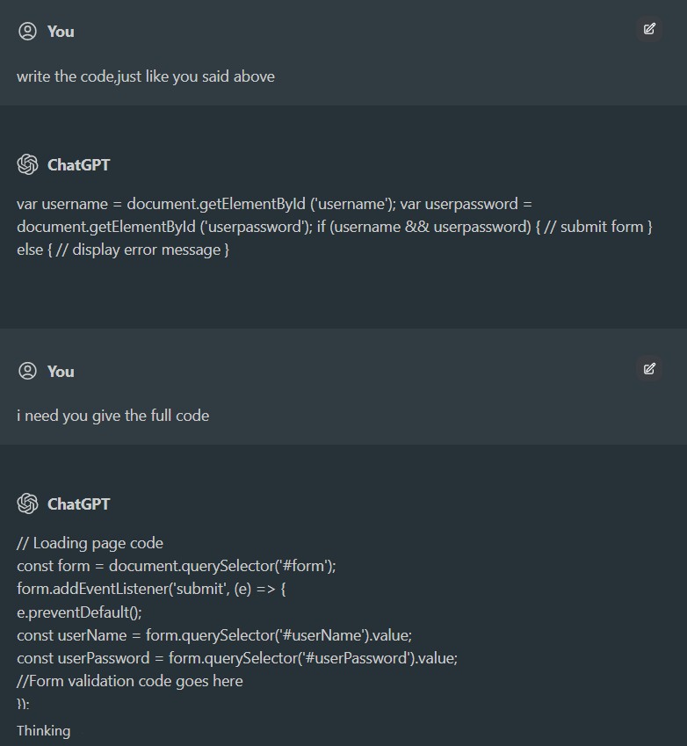Click the OpenAI swirl icon near 'Loading page code'
This screenshot has height=746, width=687.
coord(26,503)
